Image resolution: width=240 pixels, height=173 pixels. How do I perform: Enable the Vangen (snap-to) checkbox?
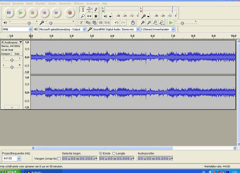coord(59,159)
